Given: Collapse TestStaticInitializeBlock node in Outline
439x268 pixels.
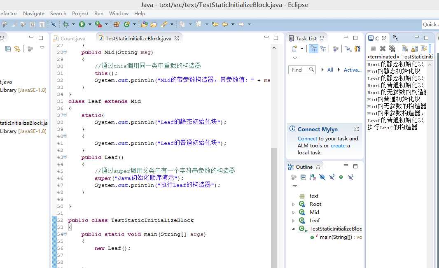Looking at the screenshot, I should point(293,229).
